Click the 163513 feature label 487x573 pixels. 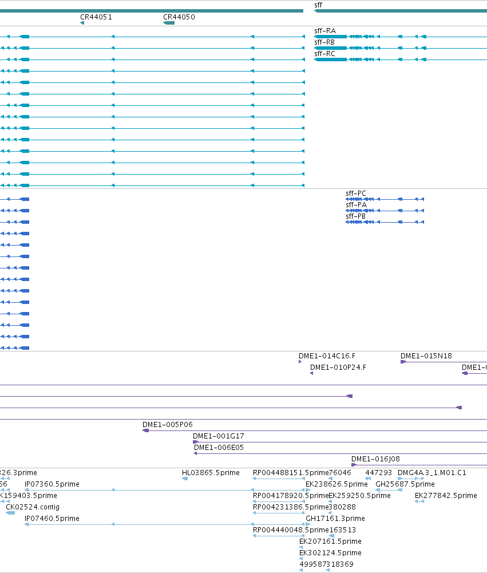pos(343,530)
